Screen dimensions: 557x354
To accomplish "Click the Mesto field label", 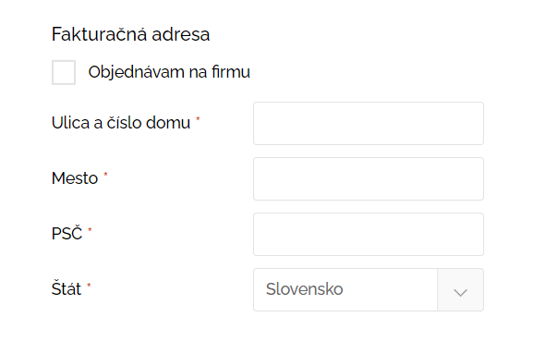I will coord(75,178).
